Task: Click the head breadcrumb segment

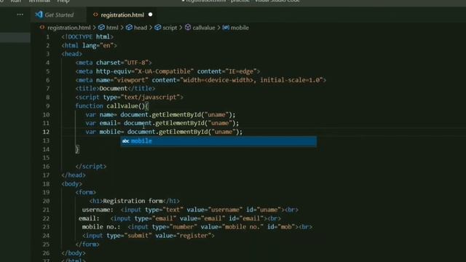Action: (x=141, y=28)
